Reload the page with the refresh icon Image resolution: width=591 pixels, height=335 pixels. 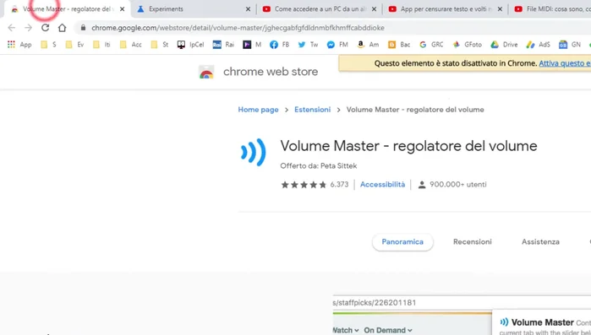coord(45,28)
